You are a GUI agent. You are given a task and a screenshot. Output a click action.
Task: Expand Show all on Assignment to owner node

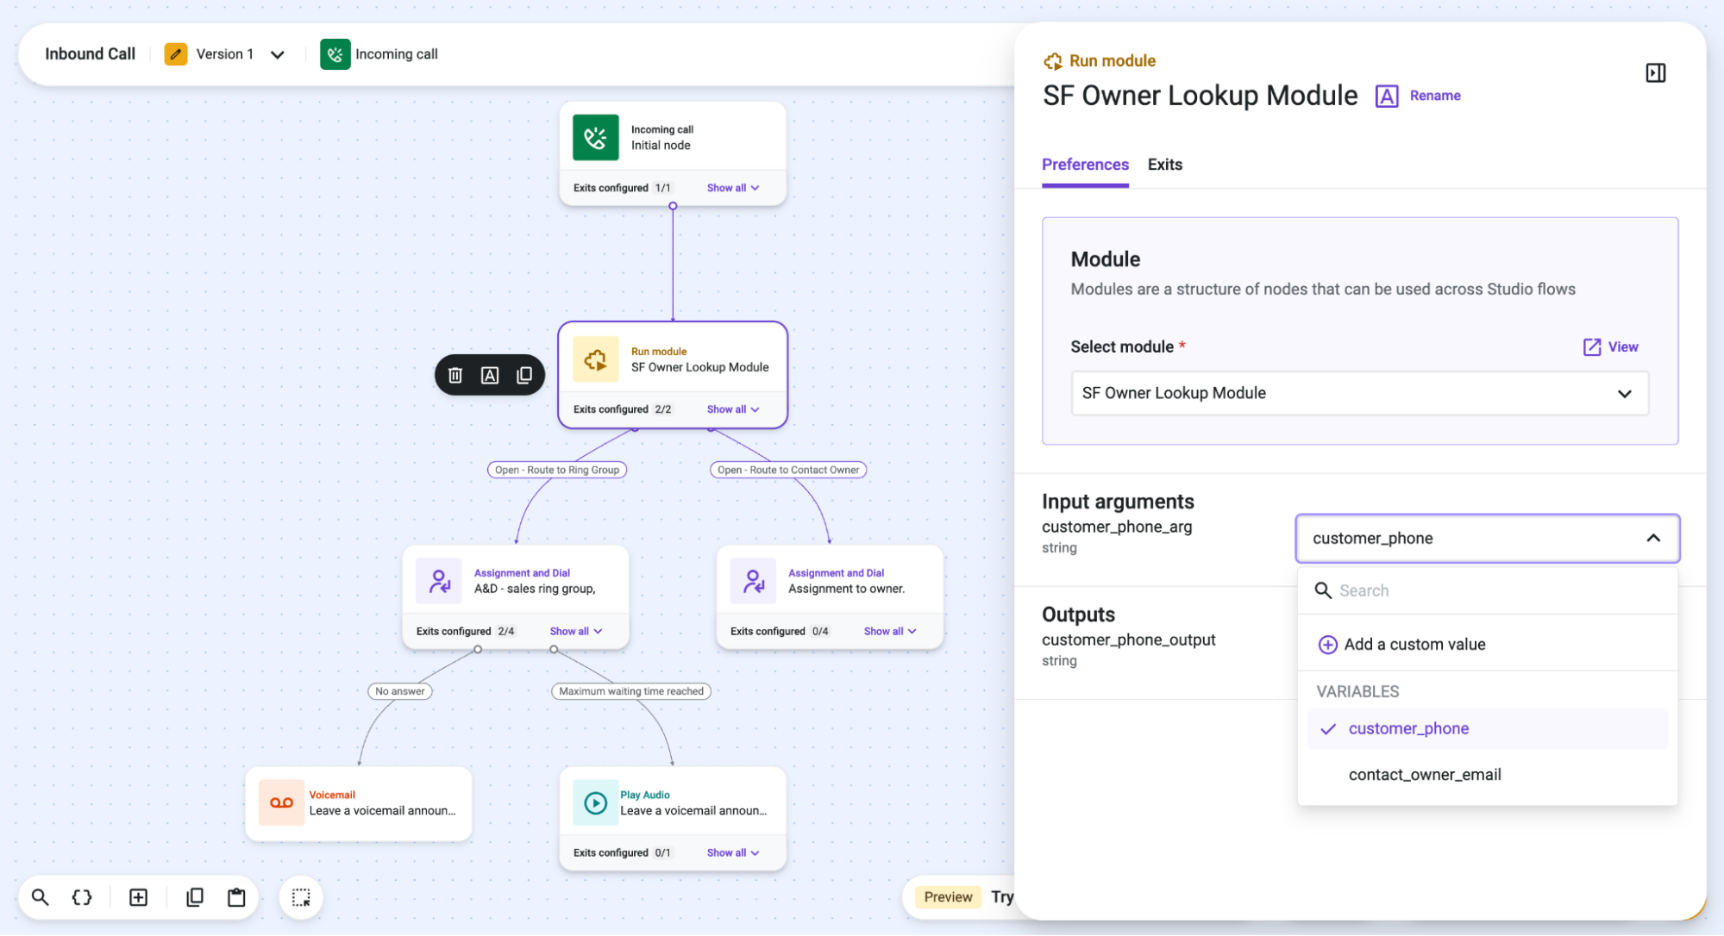890,631
